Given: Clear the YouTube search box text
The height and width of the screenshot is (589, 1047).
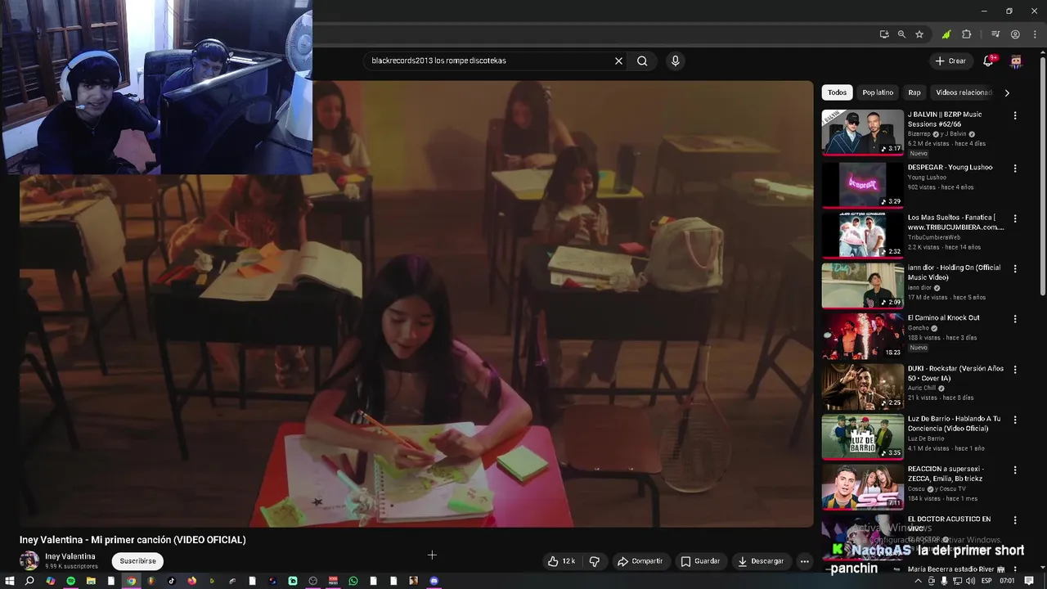Looking at the screenshot, I should click(618, 61).
